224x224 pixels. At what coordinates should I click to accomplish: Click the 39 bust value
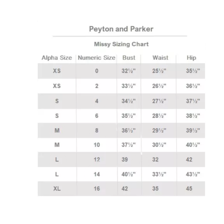click(x=125, y=160)
